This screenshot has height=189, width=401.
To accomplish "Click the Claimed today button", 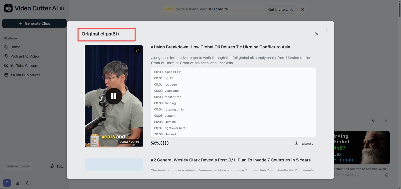I will [x=18, y=166].
